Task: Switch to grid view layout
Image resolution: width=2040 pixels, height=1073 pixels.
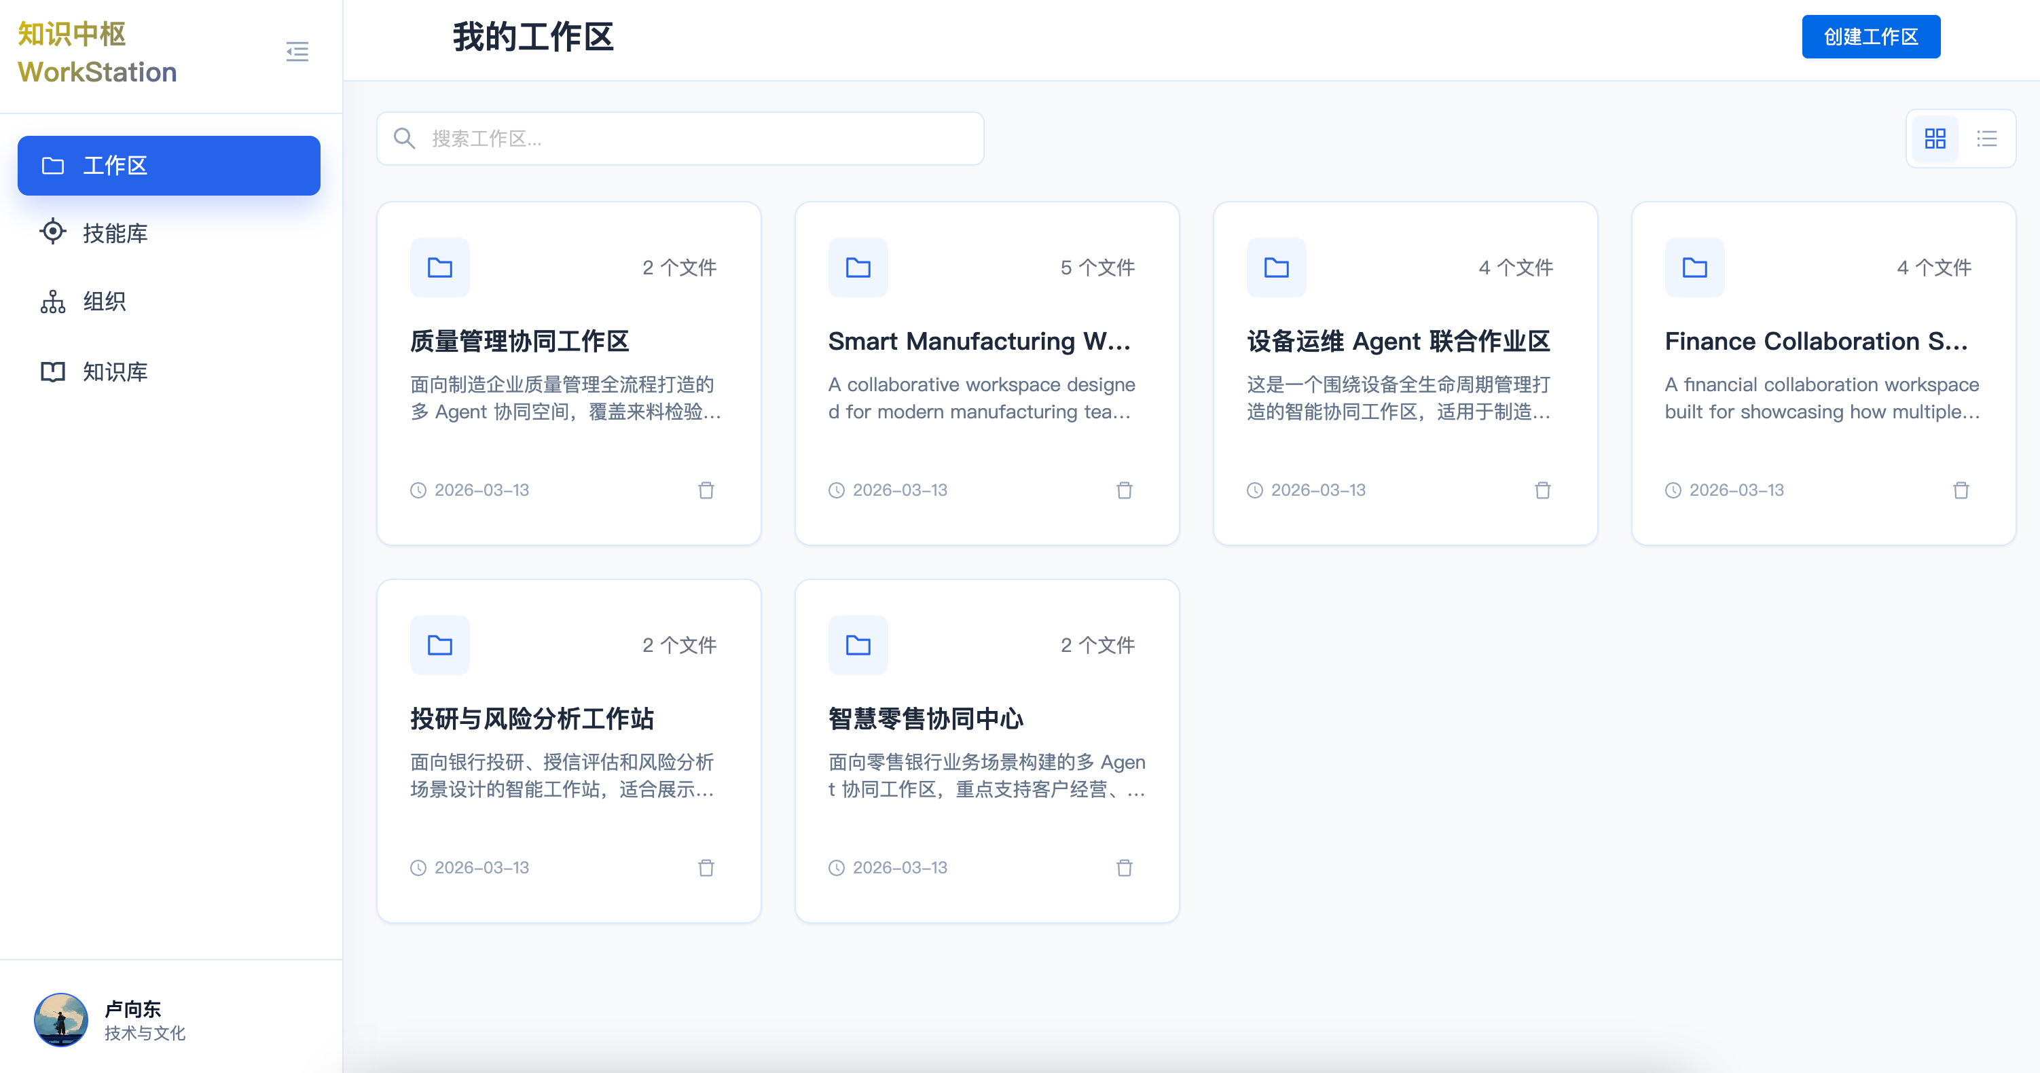Action: (1935, 139)
